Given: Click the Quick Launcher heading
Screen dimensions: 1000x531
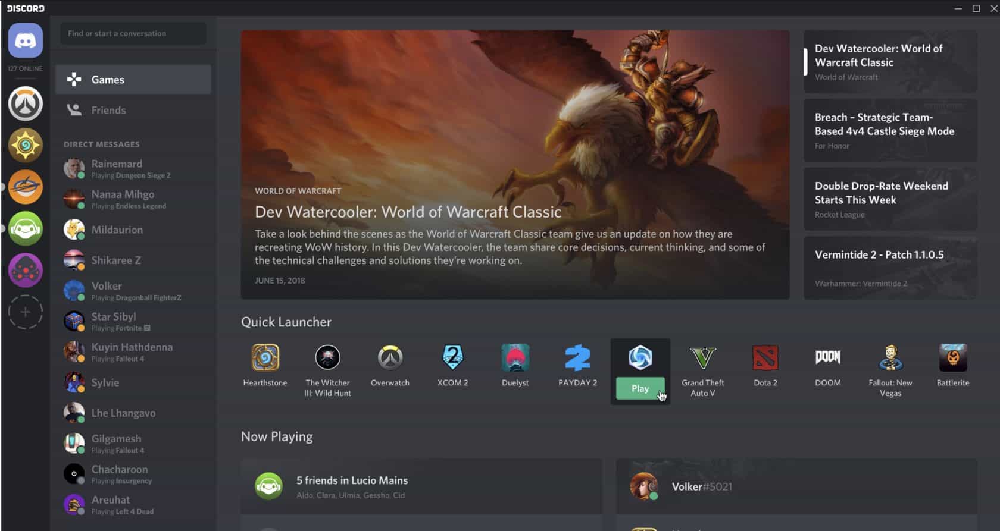Looking at the screenshot, I should [x=286, y=322].
